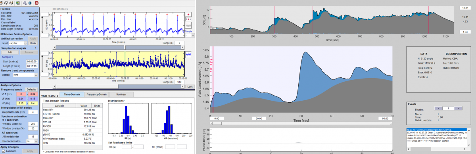Screen dimensions: 476x154
Task: Click the red marker near 480 sec in SC overview
Action: click(313, 20)
